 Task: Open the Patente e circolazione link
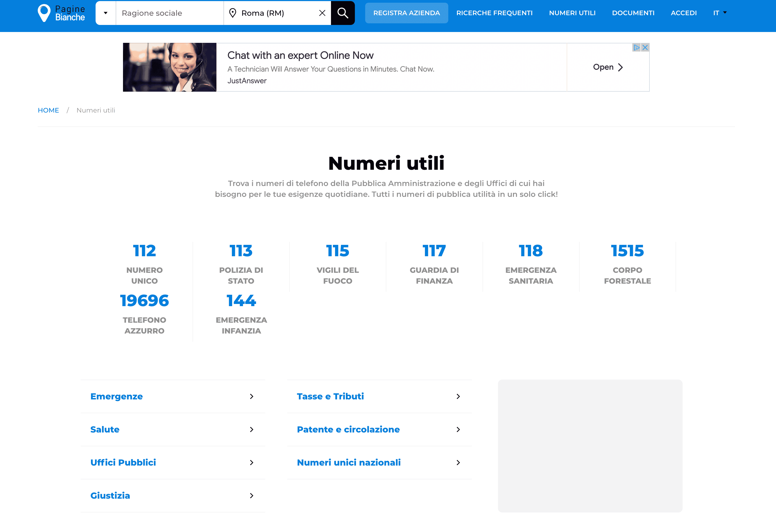point(348,429)
